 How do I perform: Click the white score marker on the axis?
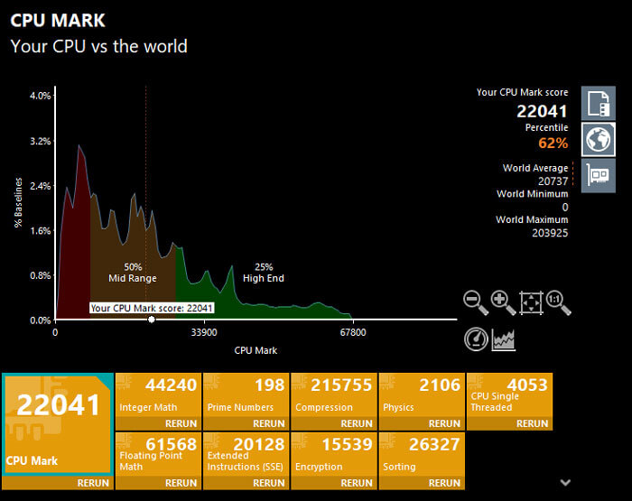tap(151, 320)
